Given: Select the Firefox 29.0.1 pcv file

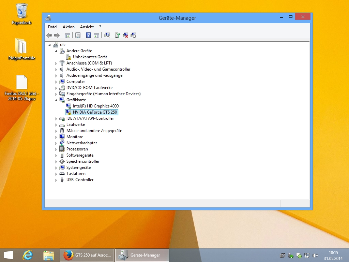Looking at the screenshot, I should tap(21, 88).
